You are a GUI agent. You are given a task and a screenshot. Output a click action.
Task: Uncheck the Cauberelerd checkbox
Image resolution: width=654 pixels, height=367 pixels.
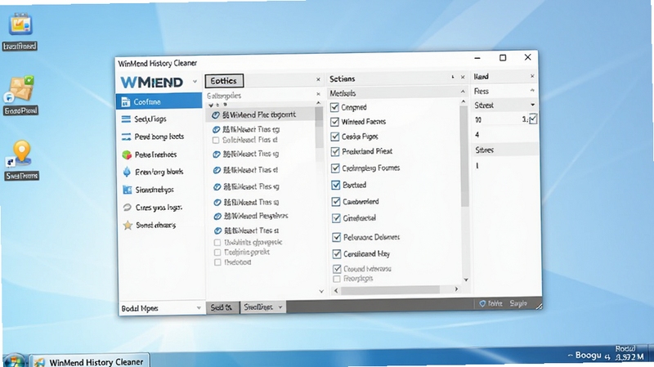pyautogui.click(x=336, y=202)
